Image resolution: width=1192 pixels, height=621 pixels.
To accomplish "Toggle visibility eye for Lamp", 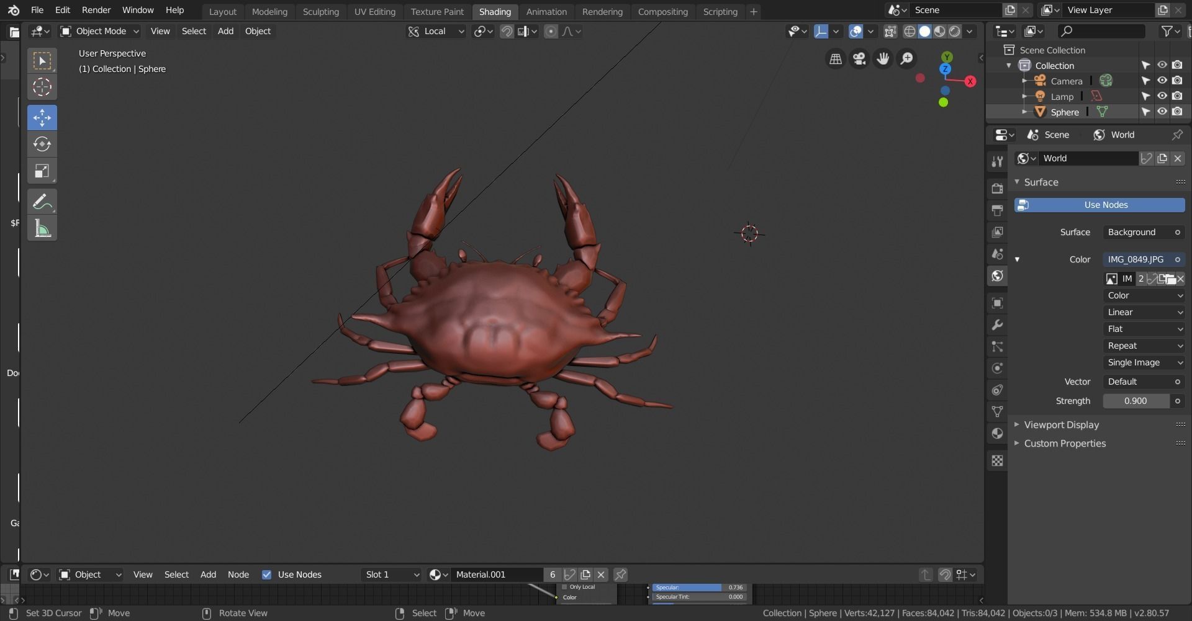I will 1162,96.
